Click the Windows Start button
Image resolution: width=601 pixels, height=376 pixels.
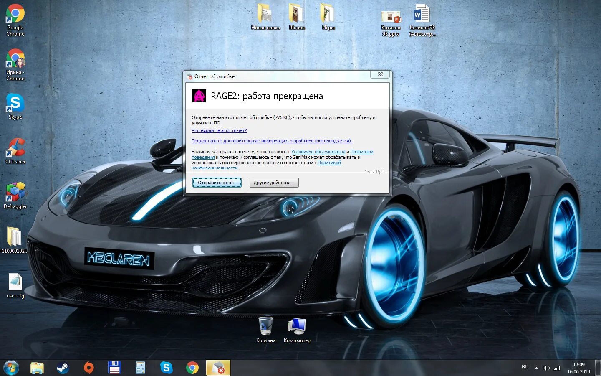[11, 368]
